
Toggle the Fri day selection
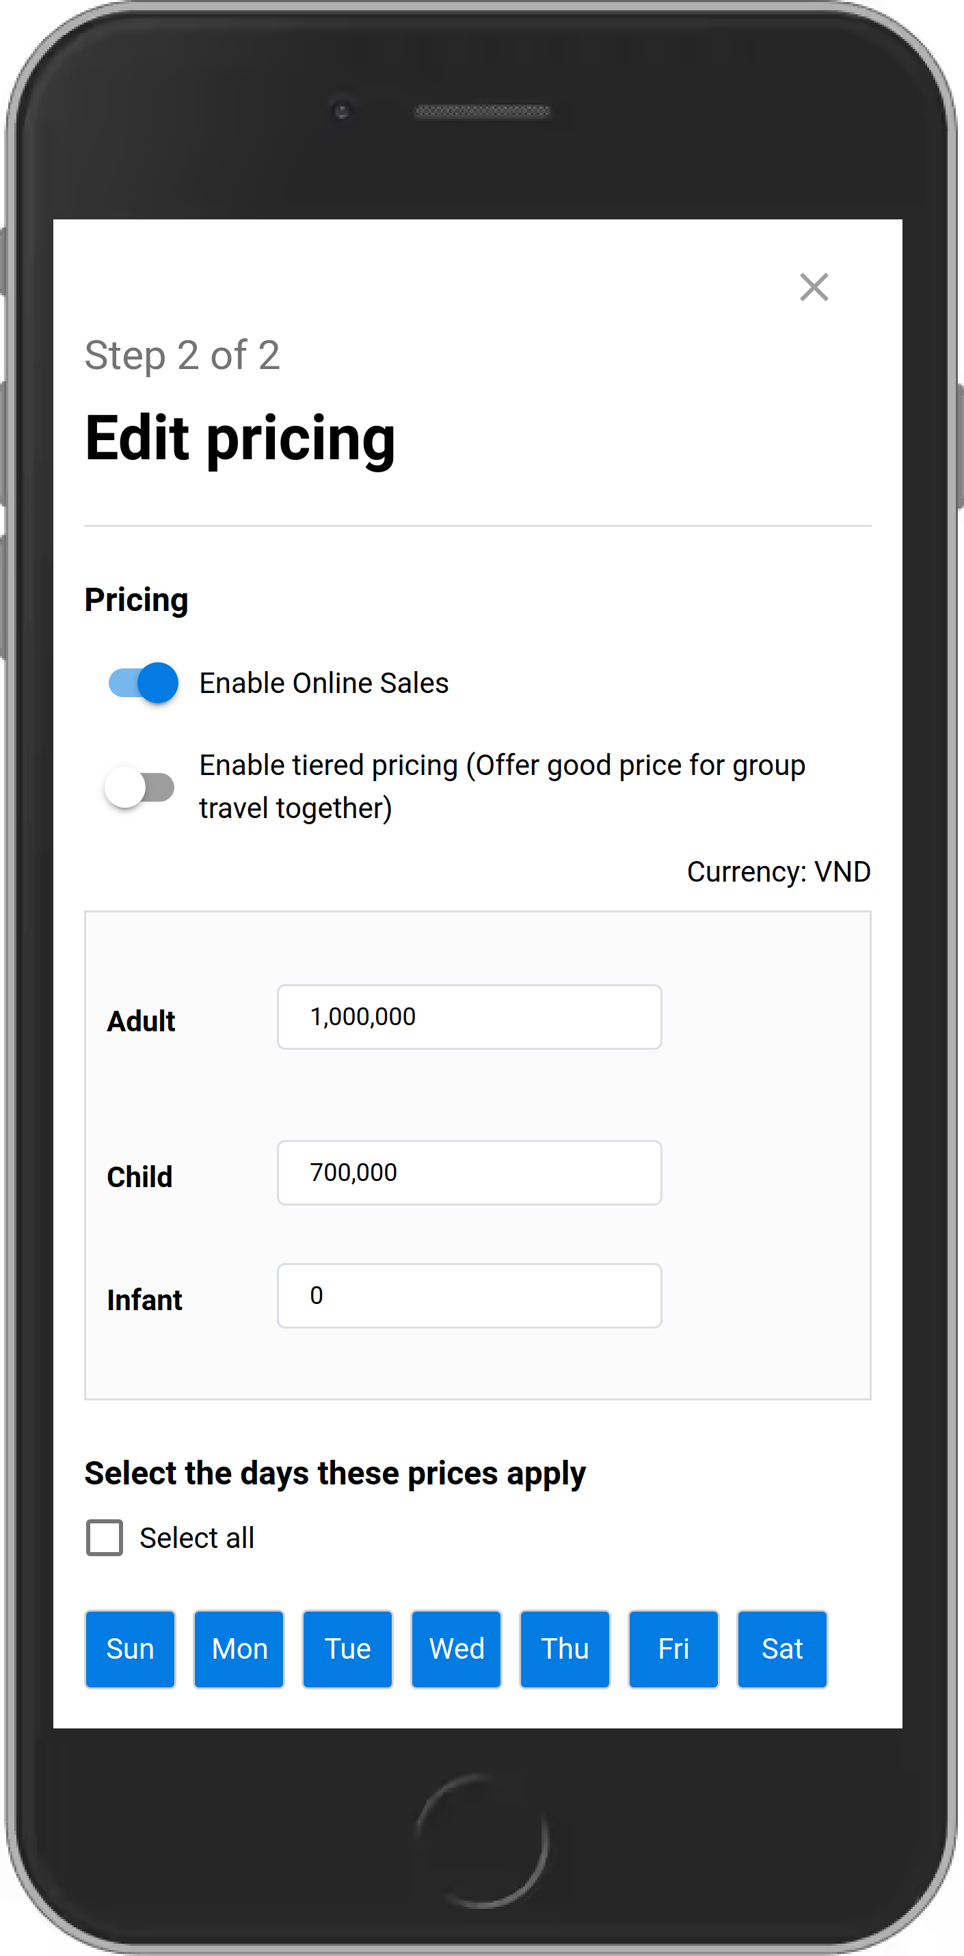(673, 1648)
